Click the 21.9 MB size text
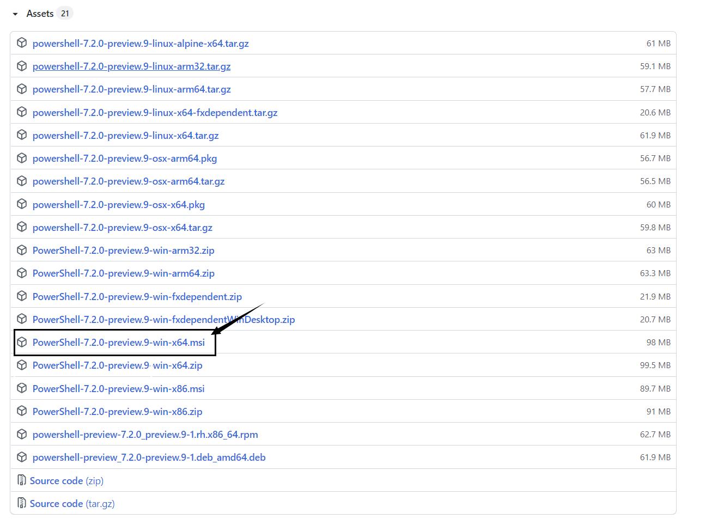Viewport: 712px width, 531px height. point(655,296)
